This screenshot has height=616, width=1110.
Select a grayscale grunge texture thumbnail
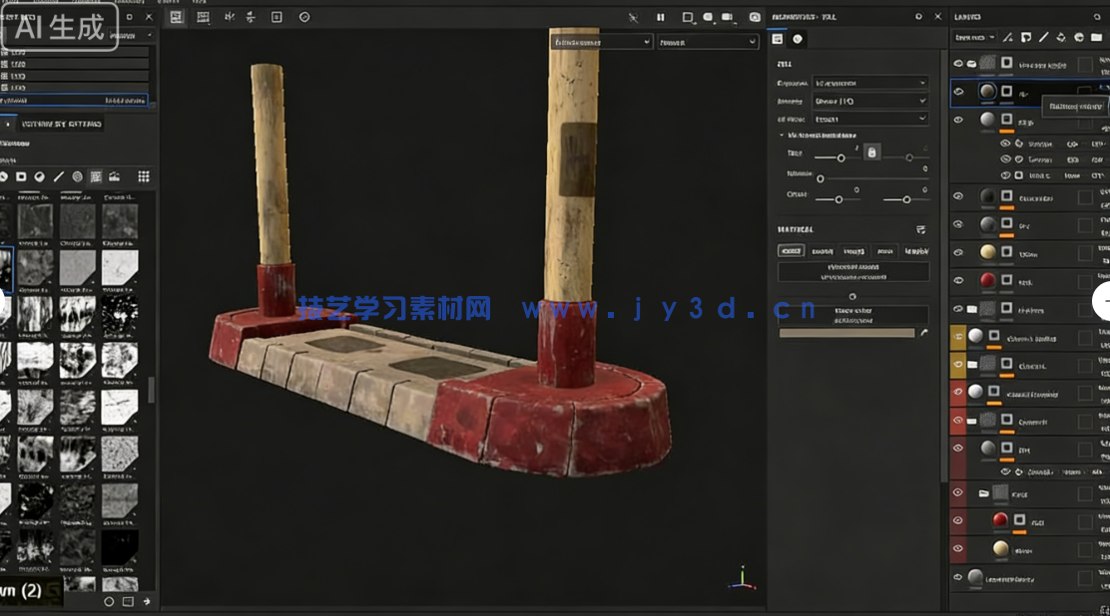coord(35,219)
